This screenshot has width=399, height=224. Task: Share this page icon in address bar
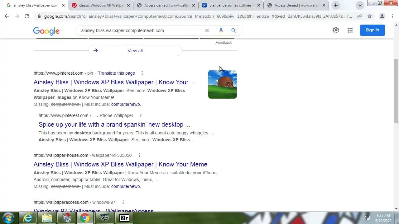point(360,16)
